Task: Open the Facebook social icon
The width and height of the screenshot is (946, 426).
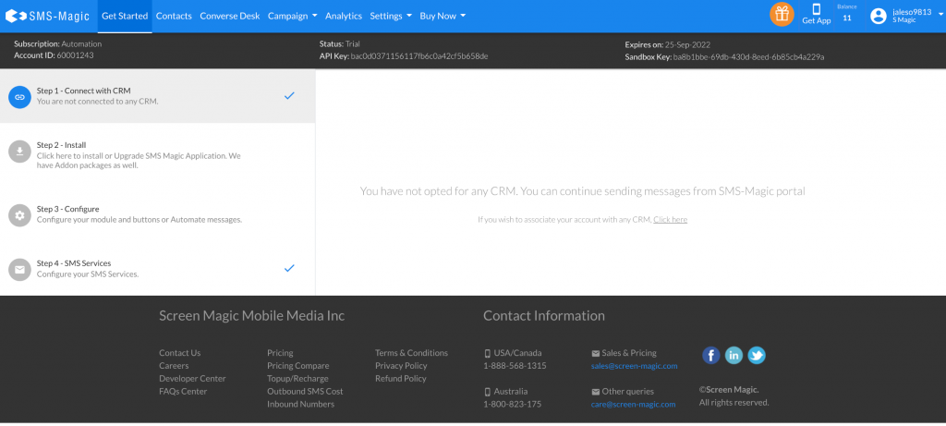Action: pos(711,356)
